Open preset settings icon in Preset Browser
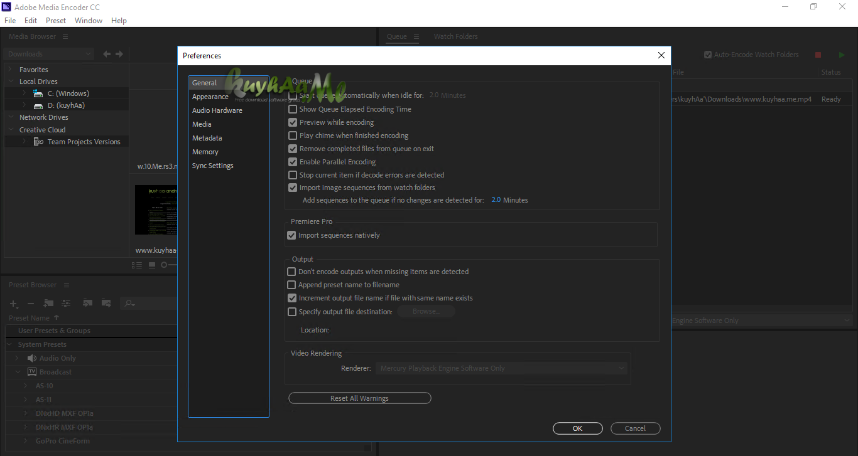Viewport: 858px width, 456px height. point(66,304)
